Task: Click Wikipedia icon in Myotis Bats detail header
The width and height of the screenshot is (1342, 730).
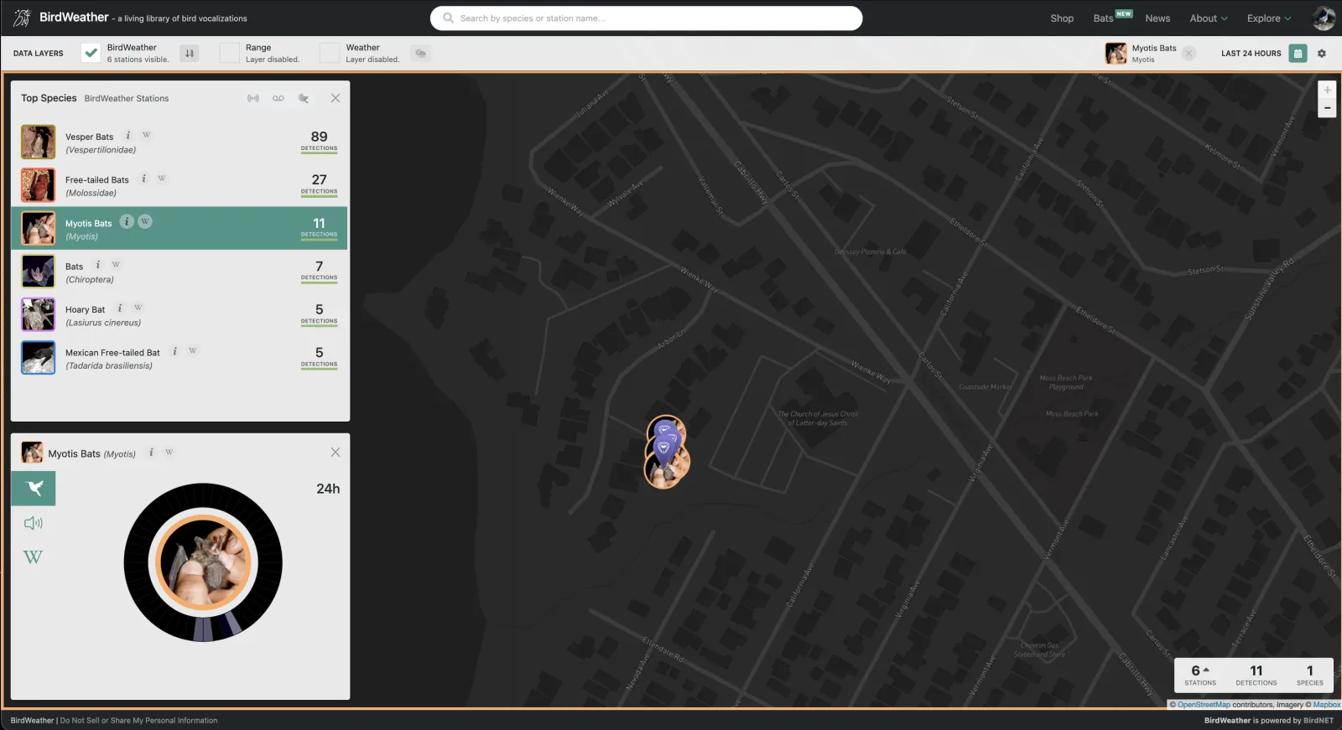Action: 169,452
